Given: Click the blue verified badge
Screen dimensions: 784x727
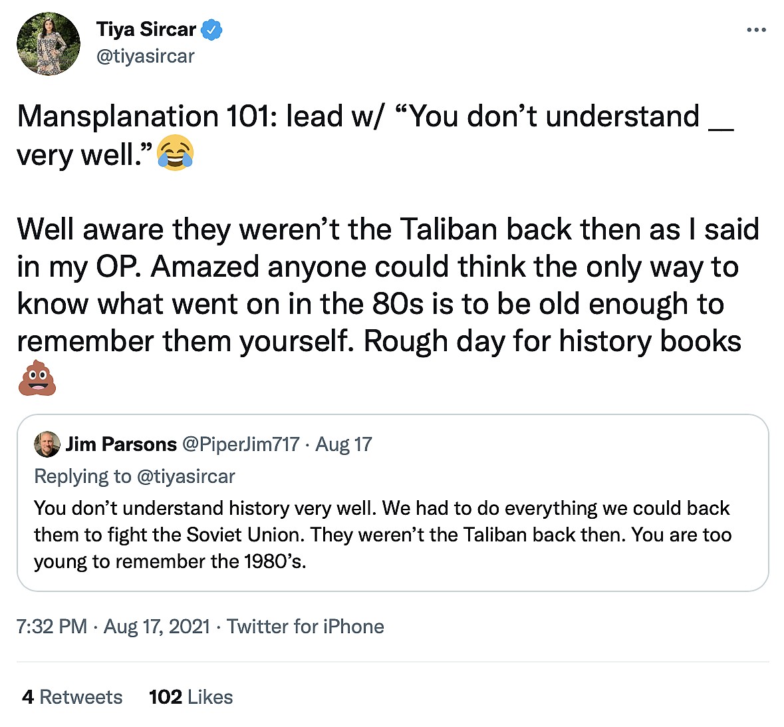Looking at the screenshot, I should tap(212, 30).
